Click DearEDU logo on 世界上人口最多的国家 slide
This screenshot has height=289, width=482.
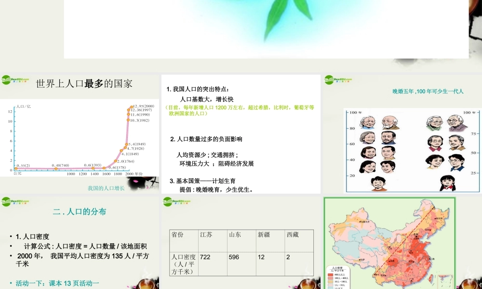click(15, 80)
